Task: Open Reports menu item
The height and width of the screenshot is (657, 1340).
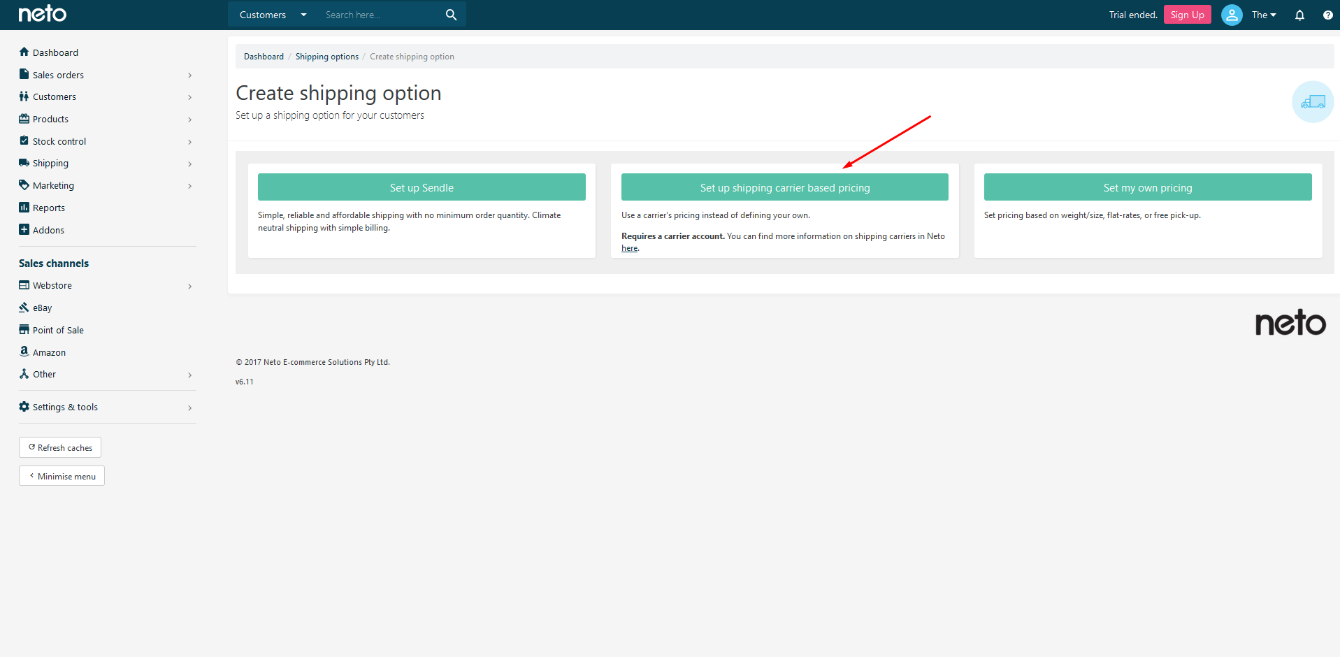Action: click(x=49, y=208)
